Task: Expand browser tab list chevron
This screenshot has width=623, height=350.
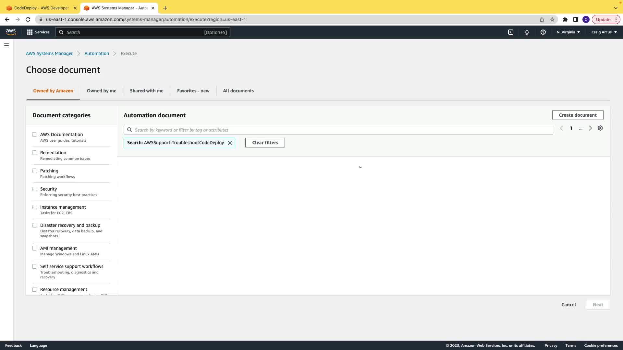Action: coord(616,8)
